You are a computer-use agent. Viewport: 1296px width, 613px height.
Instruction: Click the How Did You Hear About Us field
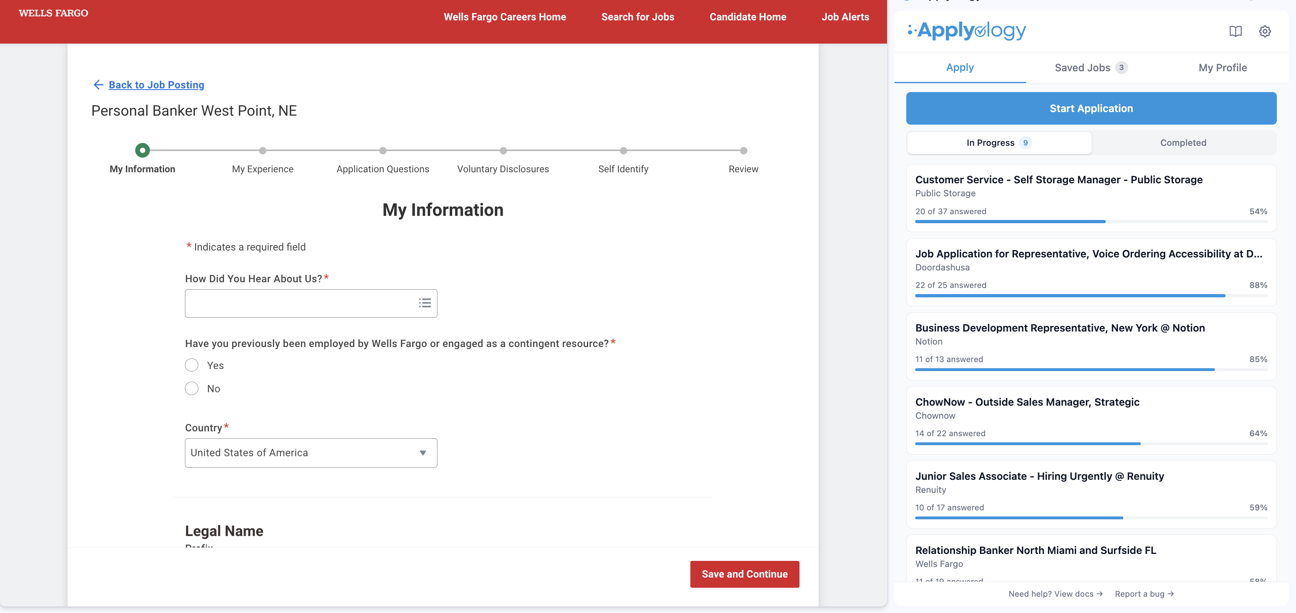tap(311, 303)
